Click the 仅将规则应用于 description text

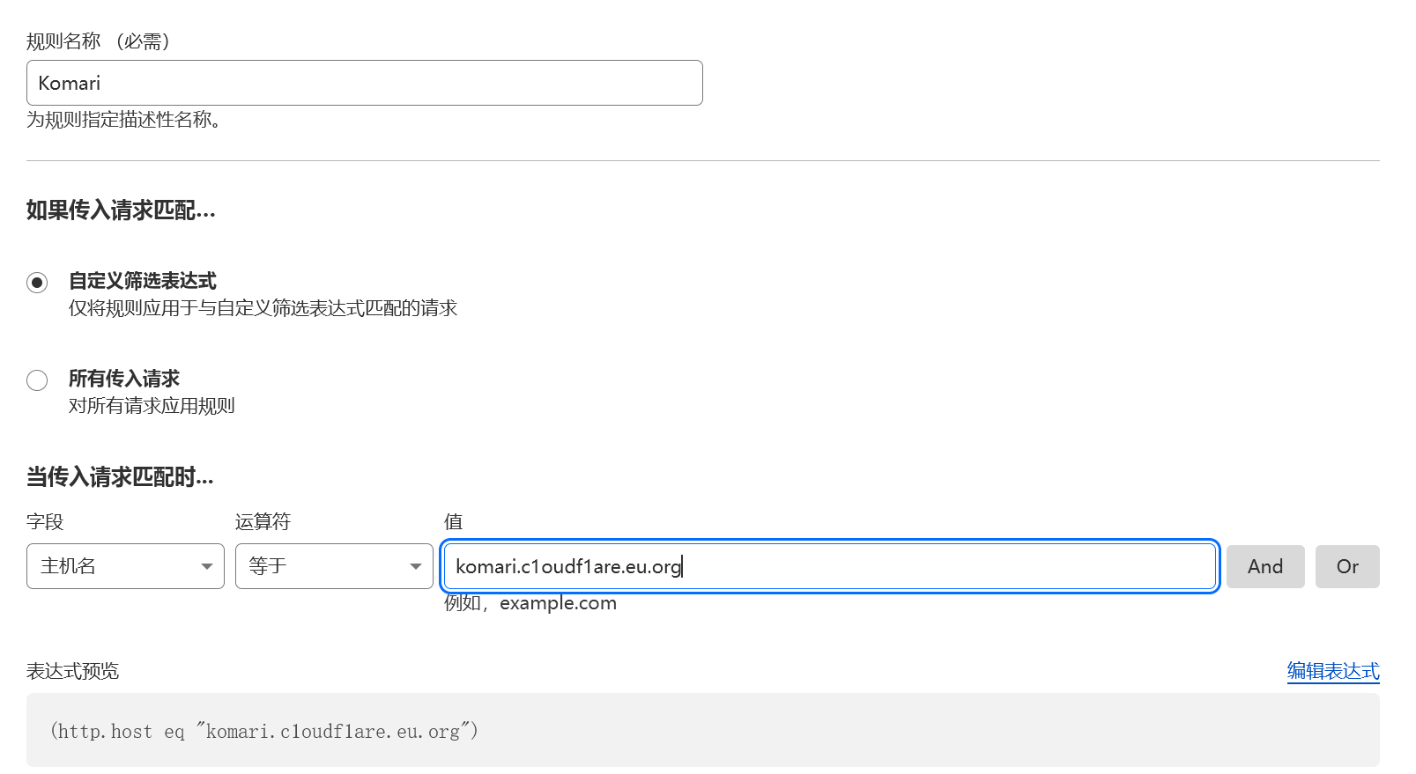click(x=263, y=308)
